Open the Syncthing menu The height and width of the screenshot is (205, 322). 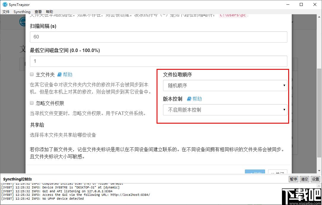click(22, 12)
